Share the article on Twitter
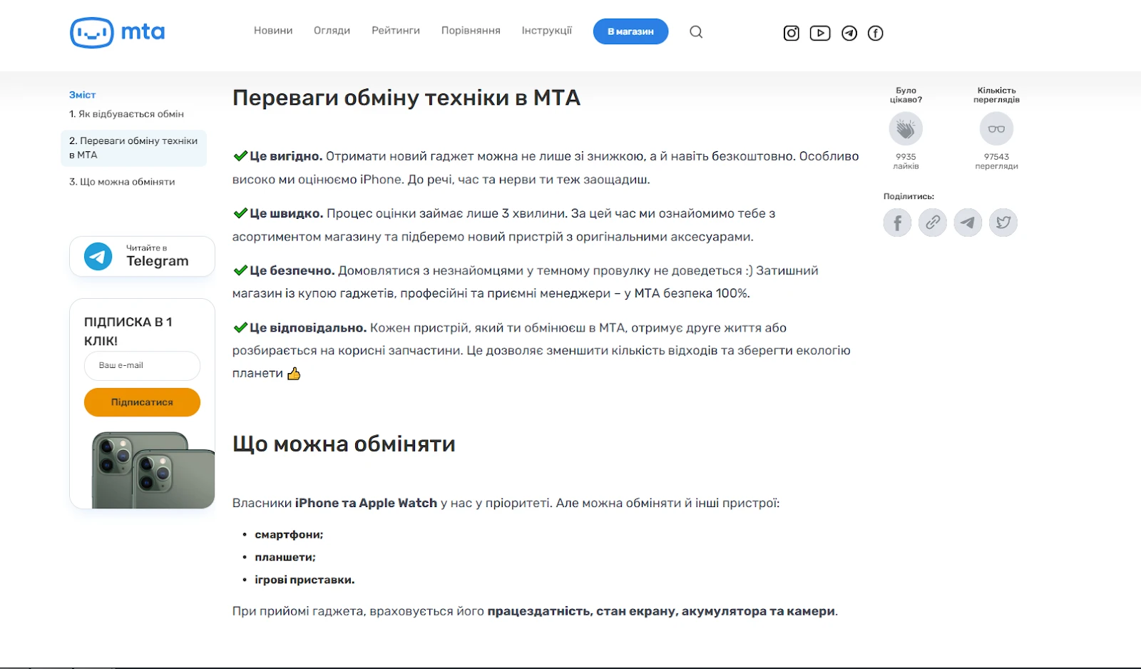The width and height of the screenshot is (1141, 669). pos(1003,222)
